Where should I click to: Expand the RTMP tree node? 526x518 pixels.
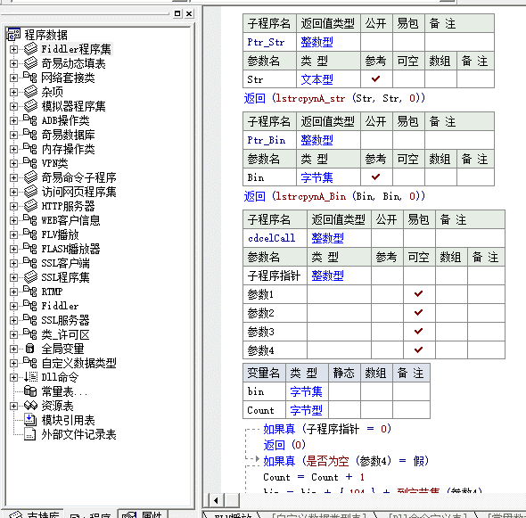pyautogui.click(x=13, y=292)
